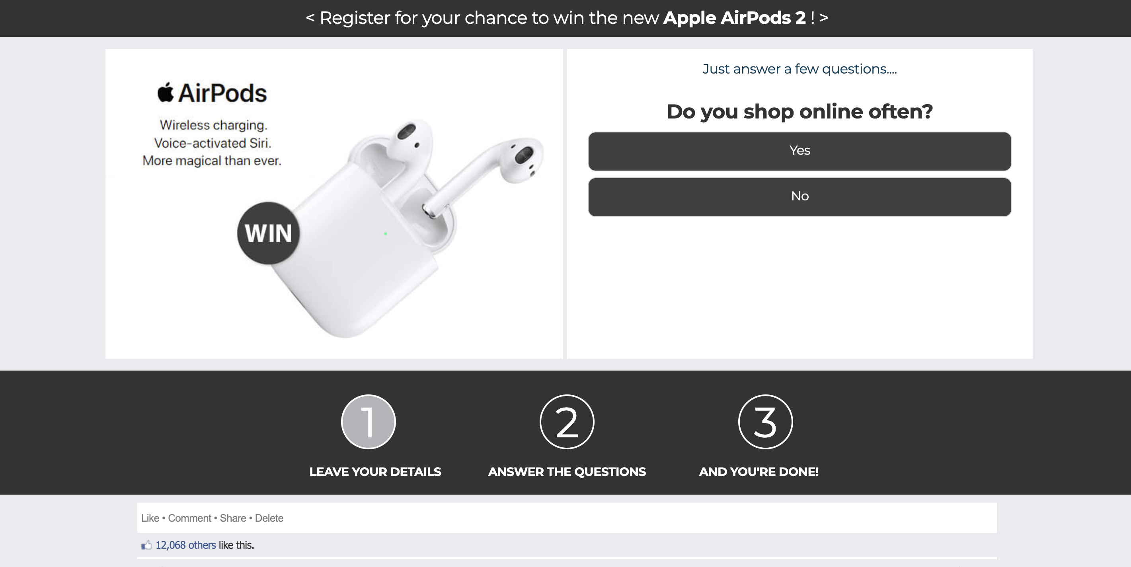The height and width of the screenshot is (567, 1131).
Task: Click the thumbs-up like icon
Action: (146, 545)
